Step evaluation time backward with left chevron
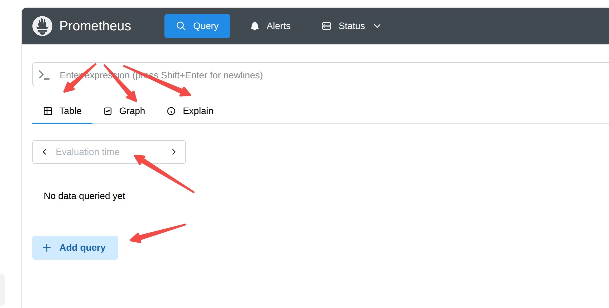Screen dimensions: 609x308 tap(45, 152)
